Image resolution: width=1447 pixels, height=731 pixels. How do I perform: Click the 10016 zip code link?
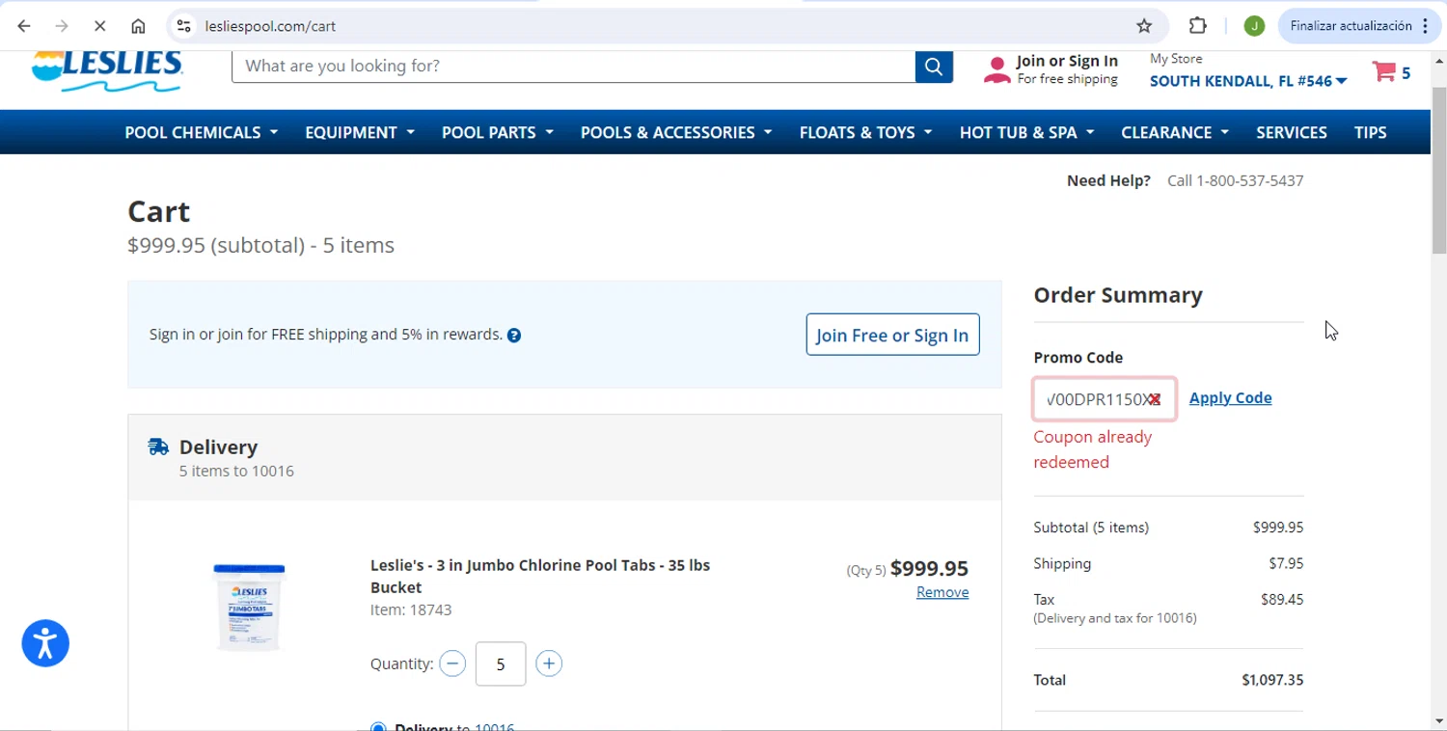coord(495,727)
